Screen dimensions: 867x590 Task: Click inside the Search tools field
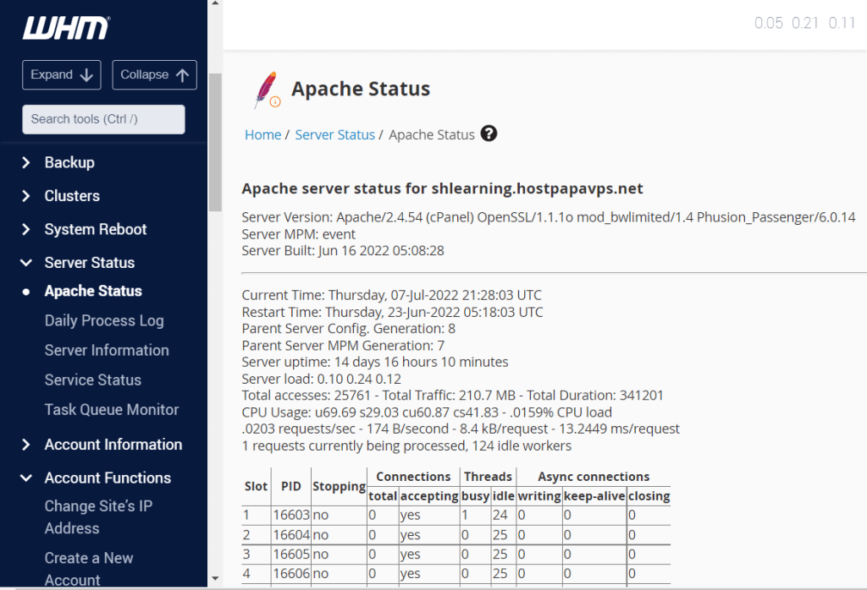click(x=102, y=119)
